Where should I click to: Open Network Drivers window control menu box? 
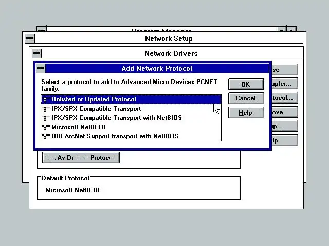[x=36, y=53]
